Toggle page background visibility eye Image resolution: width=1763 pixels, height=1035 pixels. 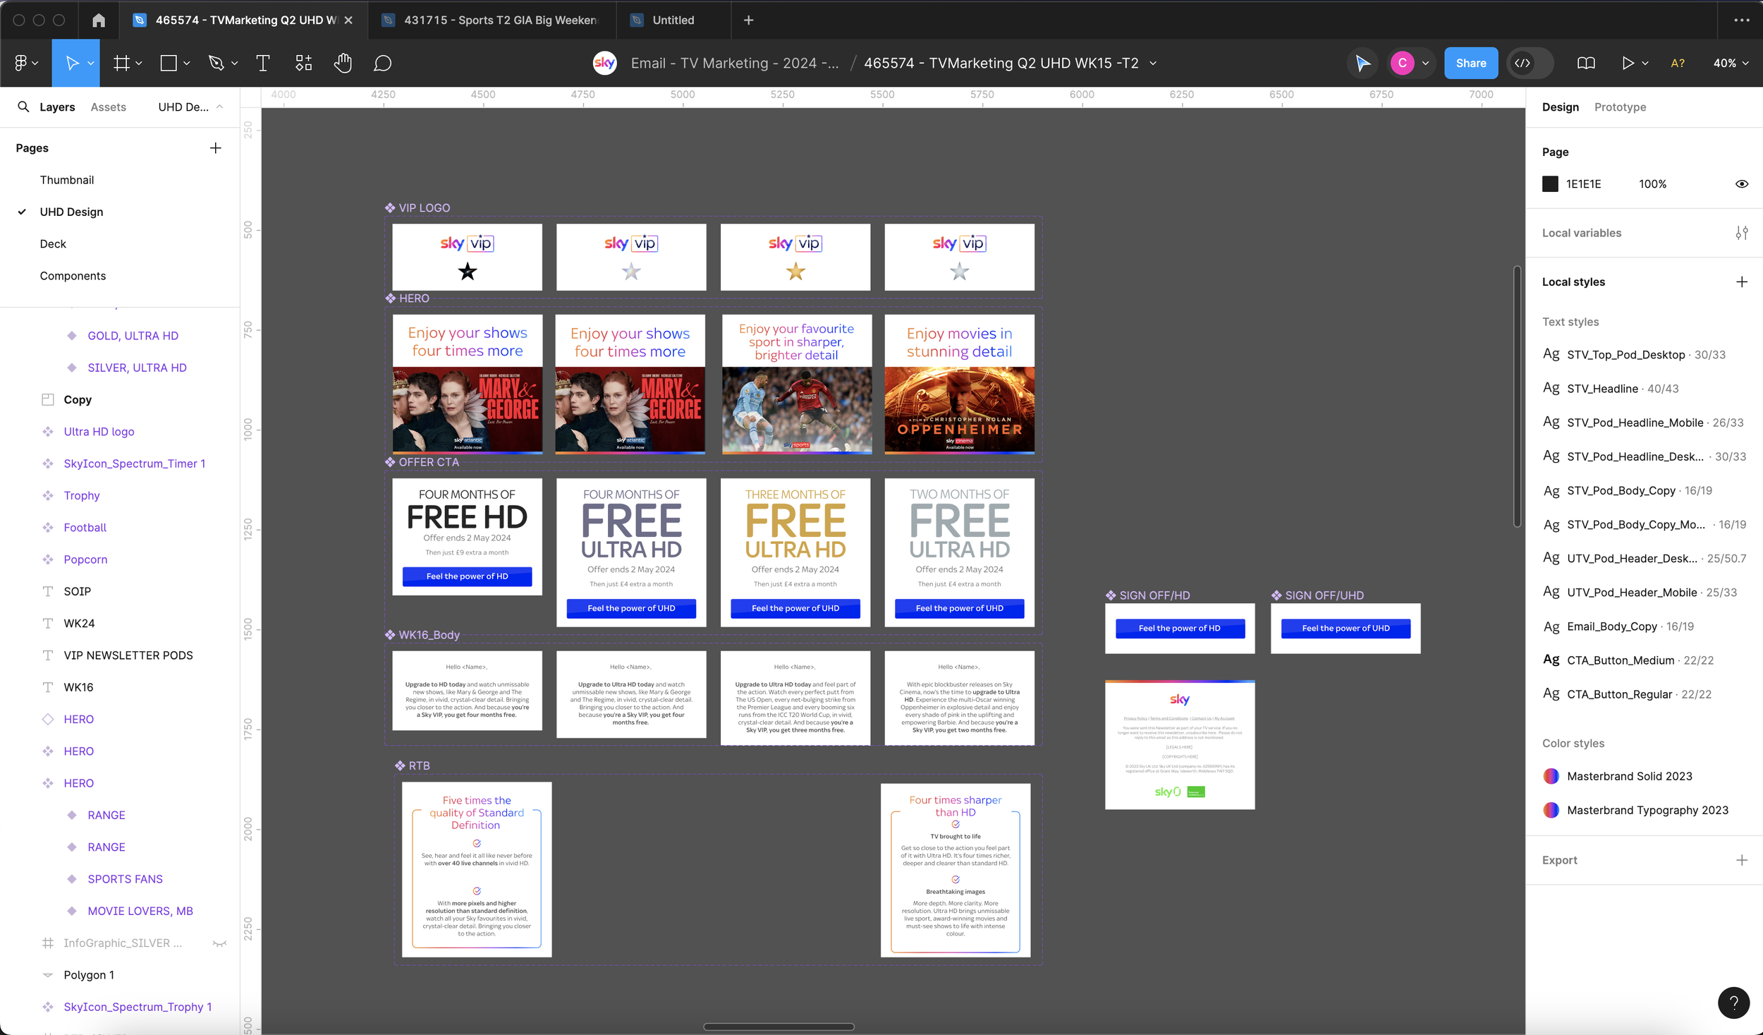point(1742,184)
